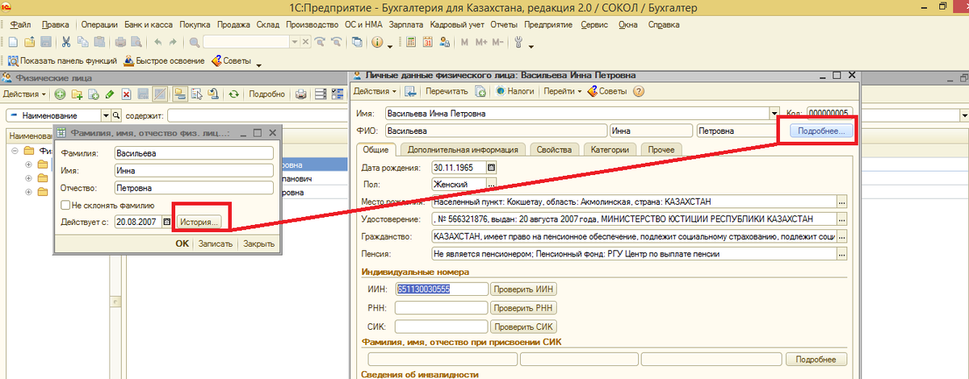Click the Подробнее... button next to ФИО

pos(820,131)
